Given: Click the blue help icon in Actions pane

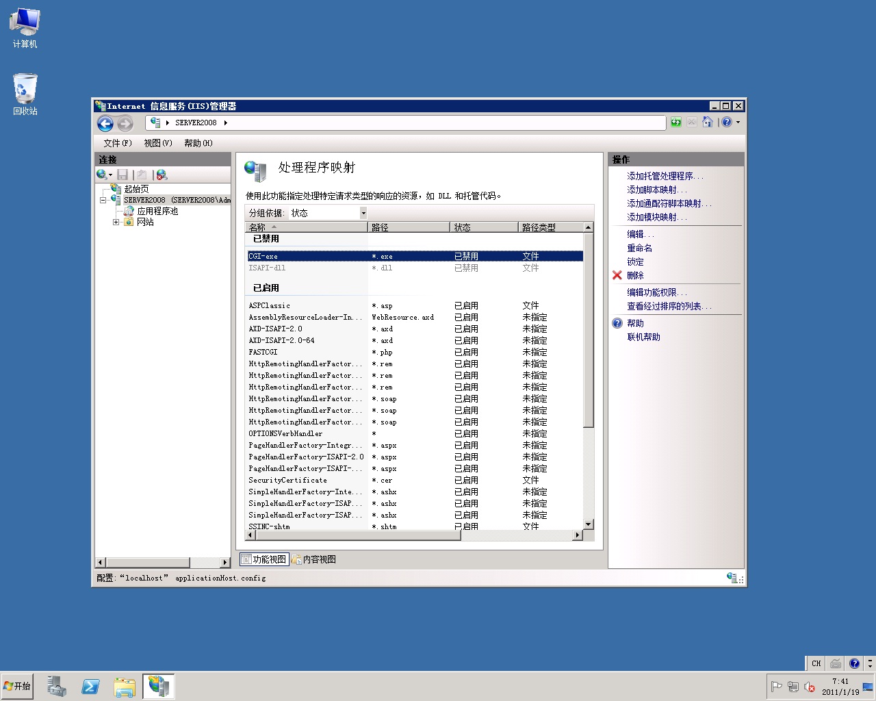Looking at the screenshot, I should pos(617,323).
